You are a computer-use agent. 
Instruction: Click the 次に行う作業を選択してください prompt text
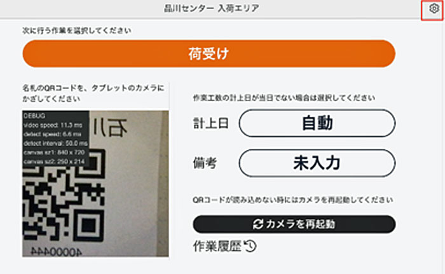coord(77,31)
